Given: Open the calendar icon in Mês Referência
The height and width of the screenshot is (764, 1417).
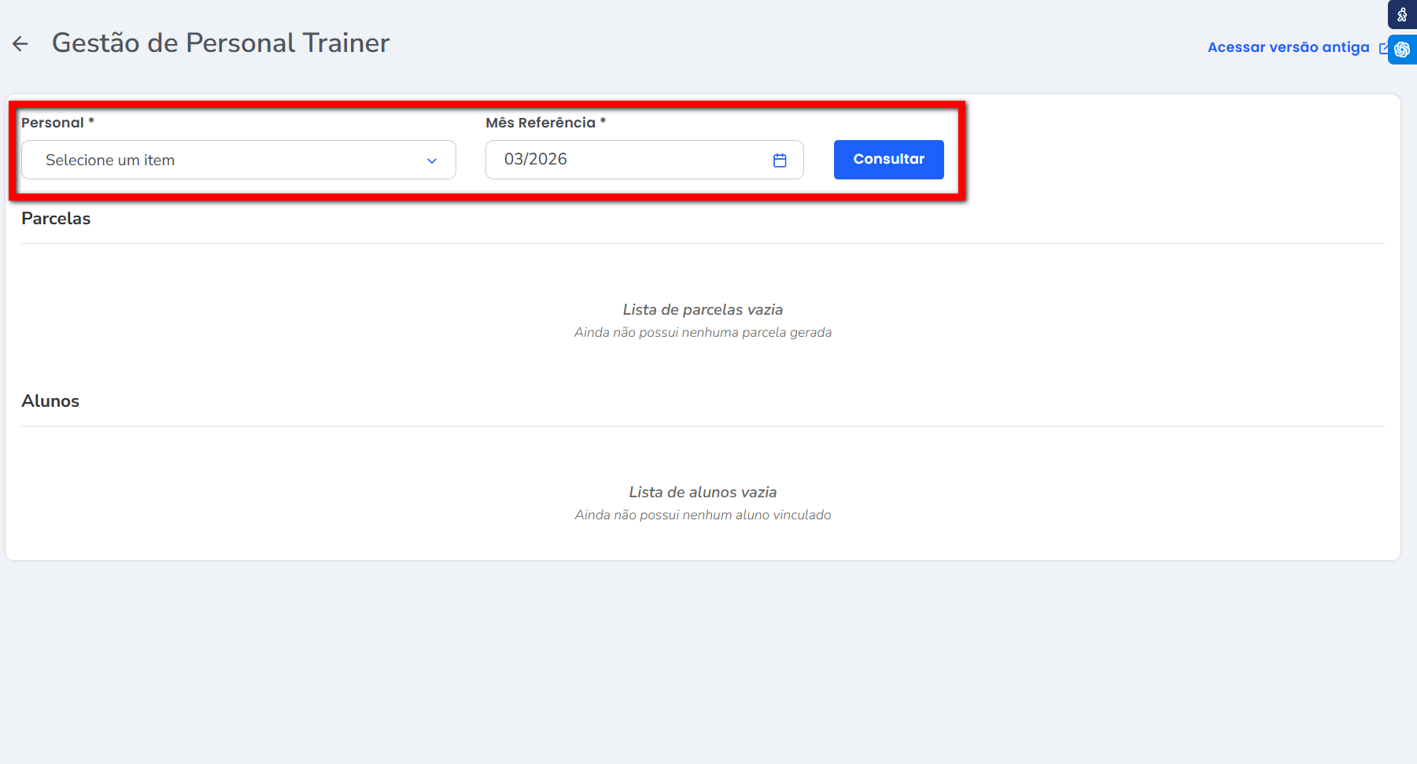Looking at the screenshot, I should click(779, 161).
